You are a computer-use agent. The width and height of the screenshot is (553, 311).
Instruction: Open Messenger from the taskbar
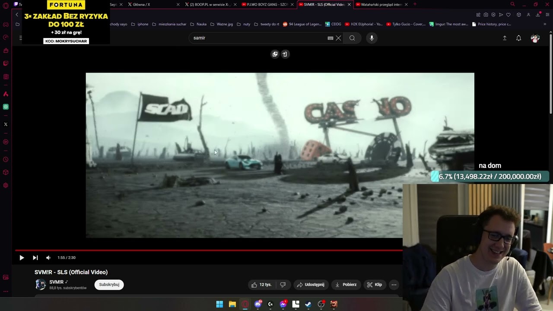(283, 304)
